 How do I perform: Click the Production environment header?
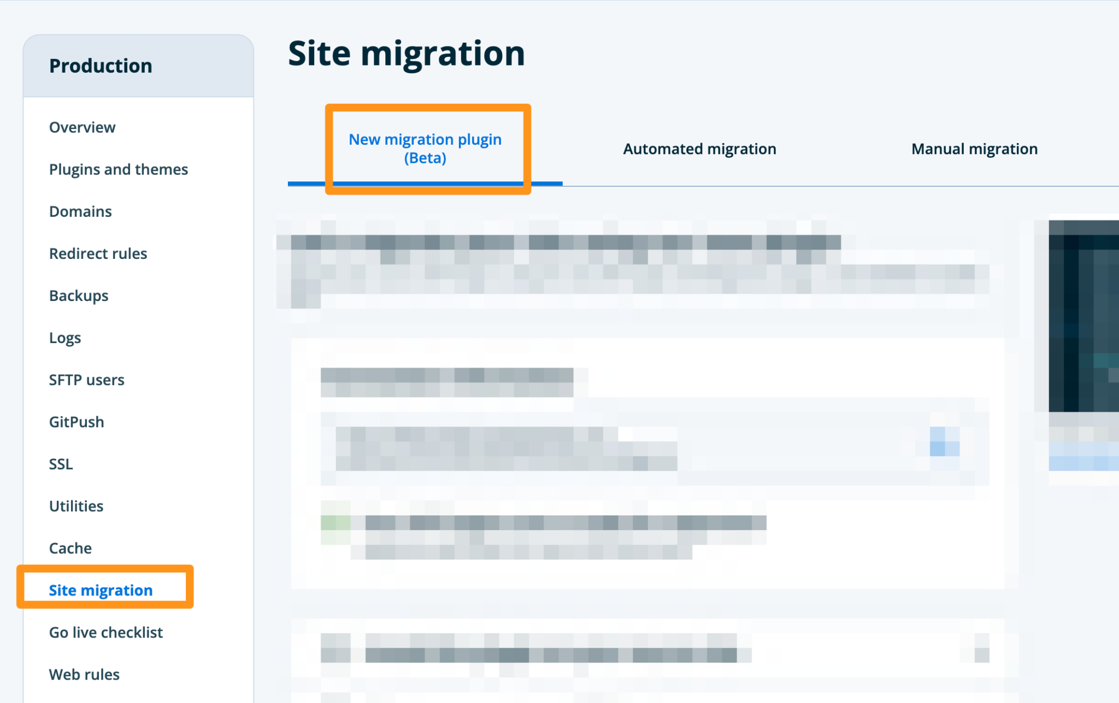pos(101,66)
